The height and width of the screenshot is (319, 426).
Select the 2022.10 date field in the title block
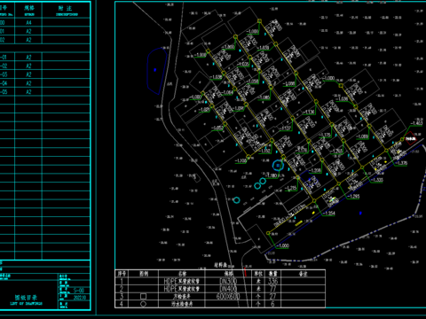(80, 298)
